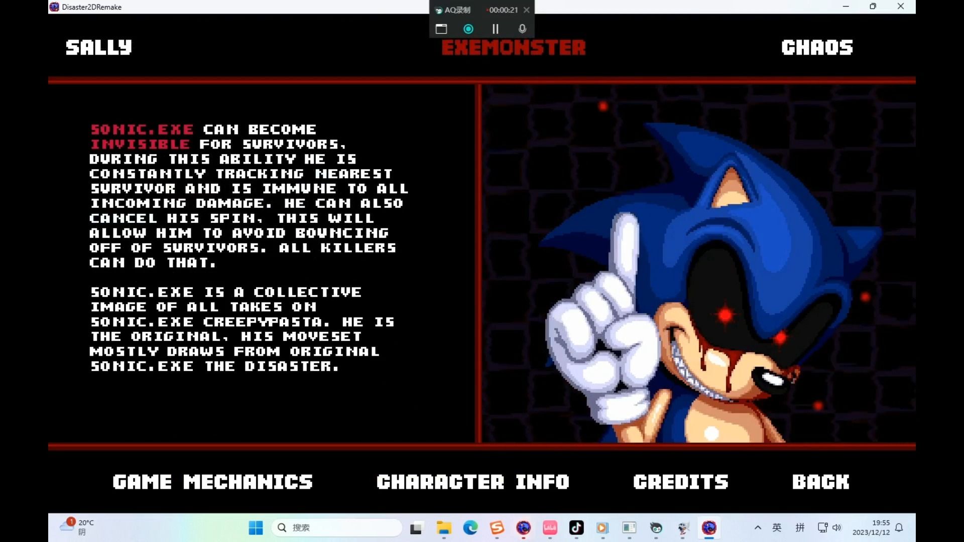Pause the AQ screen recording

[496, 29]
